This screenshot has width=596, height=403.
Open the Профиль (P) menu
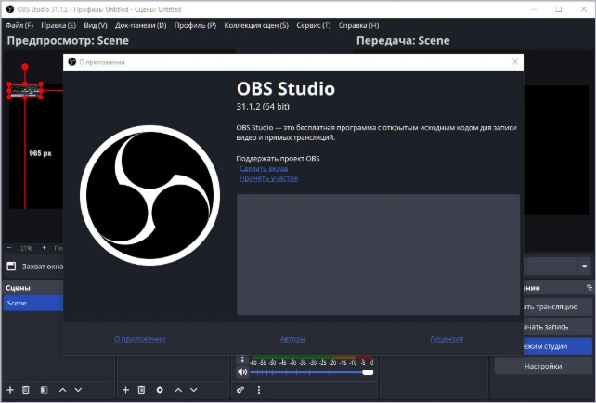point(195,25)
